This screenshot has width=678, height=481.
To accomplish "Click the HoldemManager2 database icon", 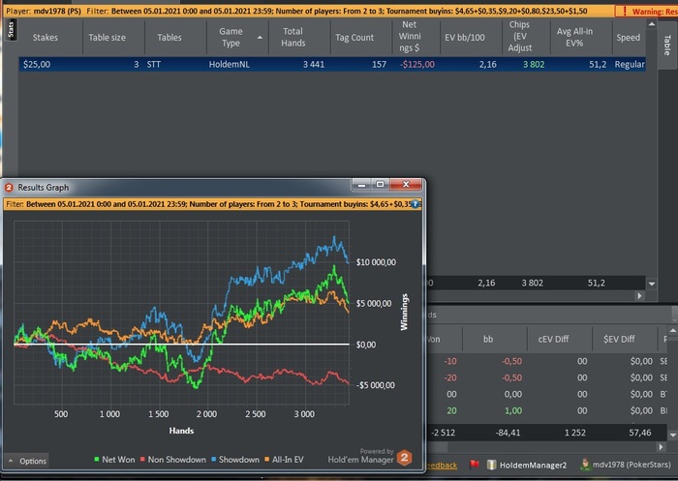I will (491, 465).
